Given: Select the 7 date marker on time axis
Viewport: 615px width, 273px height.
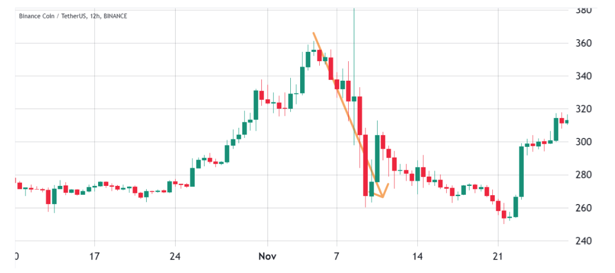Looking at the screenshot, I should pyautogui.click(x=337, y=256).
